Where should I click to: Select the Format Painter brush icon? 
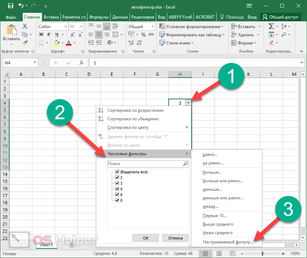[25, 43]
